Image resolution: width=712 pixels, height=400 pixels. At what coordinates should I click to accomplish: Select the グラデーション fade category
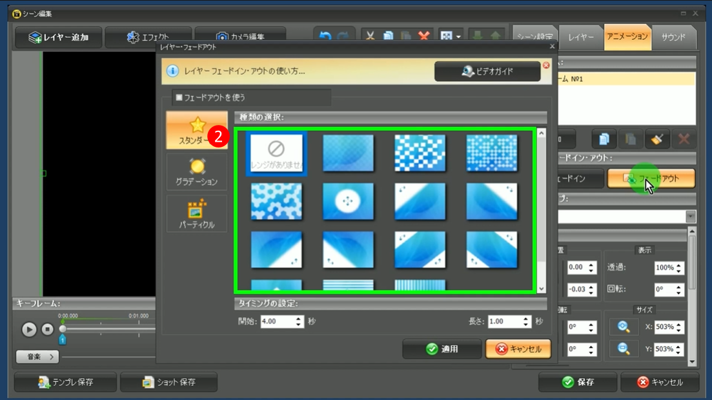(x=196, y=172)
